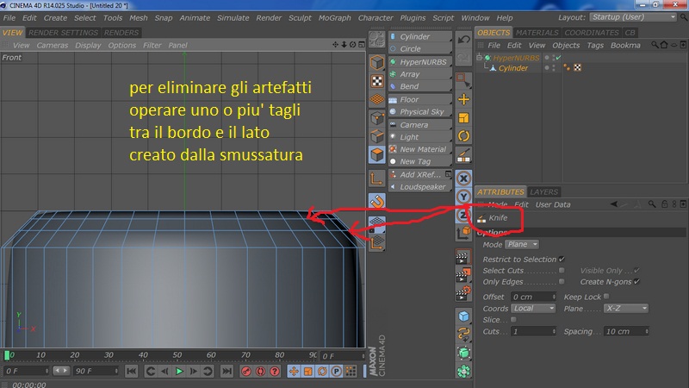Create a New Material

(x=420, y=149)
